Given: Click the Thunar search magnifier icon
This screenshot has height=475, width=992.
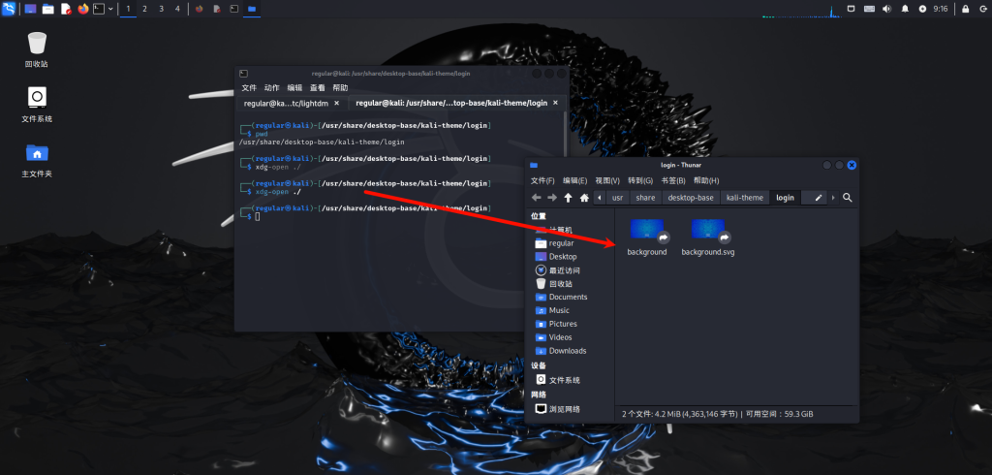Looking at the screenshot, I should (x=848, y=198).
